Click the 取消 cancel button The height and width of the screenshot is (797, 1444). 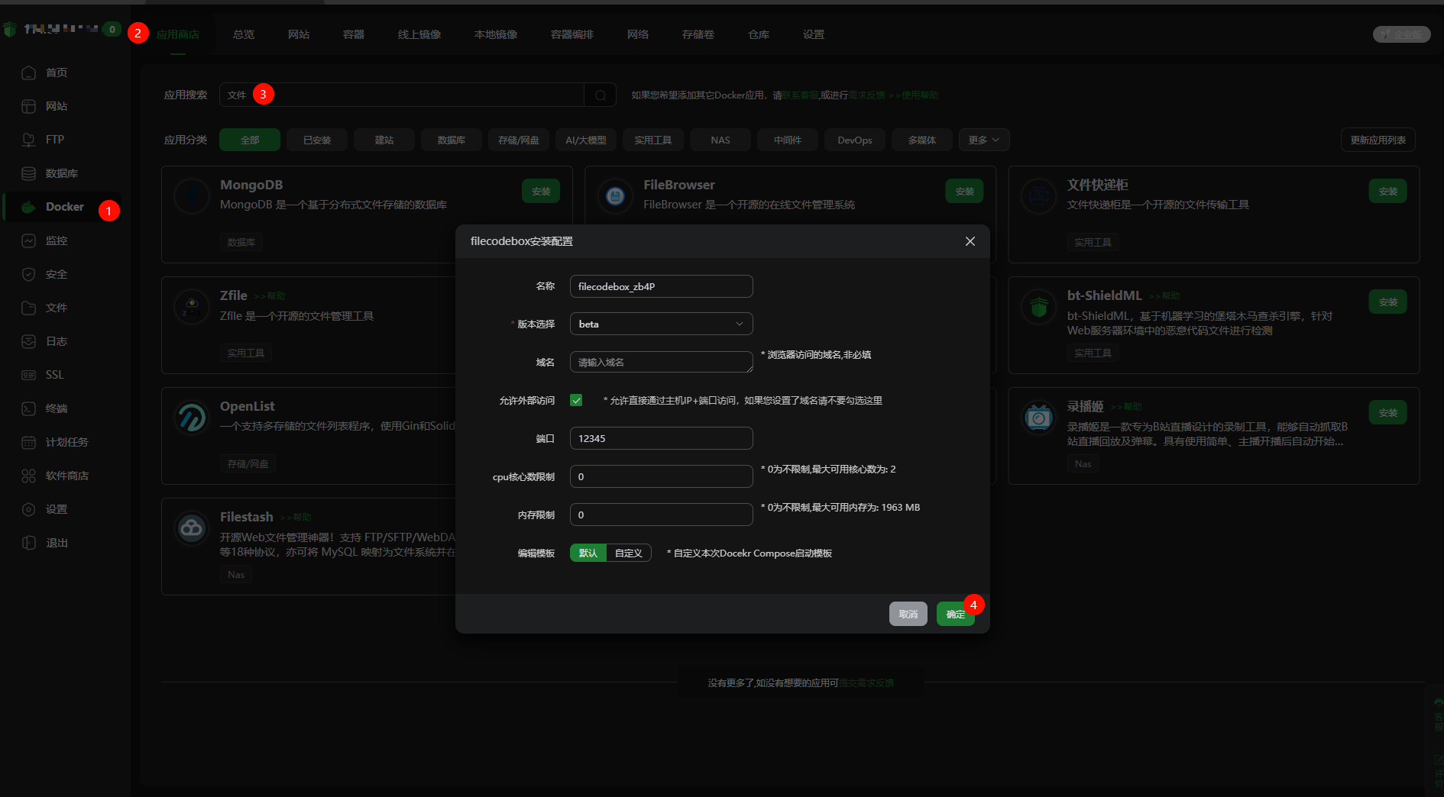click(908, 614)
